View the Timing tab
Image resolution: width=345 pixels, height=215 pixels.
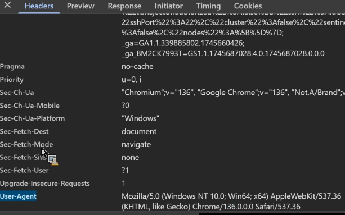point(208,6)
